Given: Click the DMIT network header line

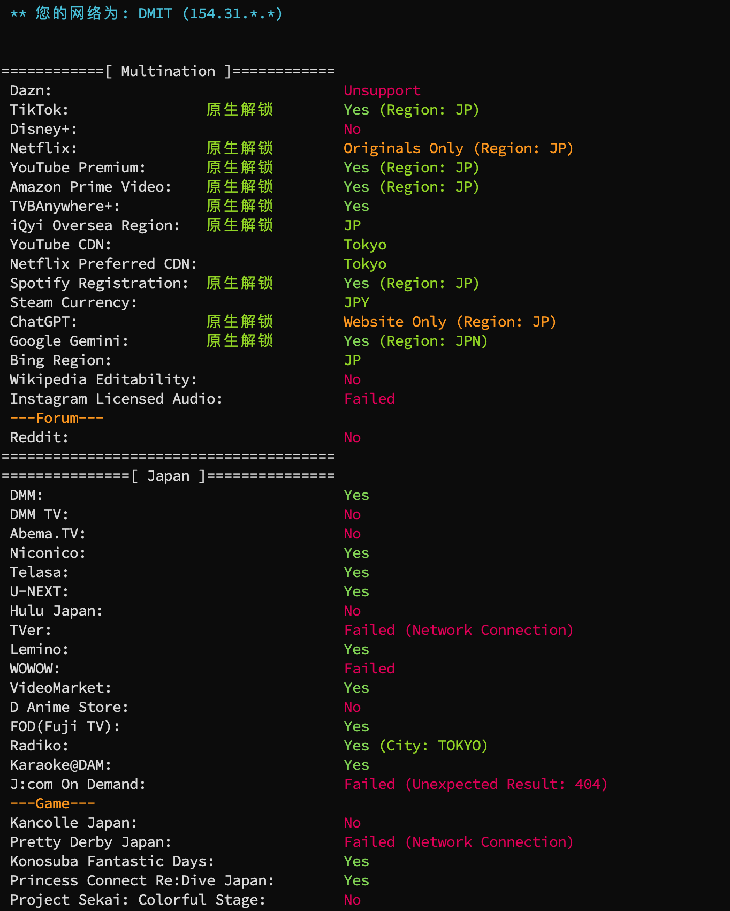Looking at the screenshot, I should [x=146, y=13].
